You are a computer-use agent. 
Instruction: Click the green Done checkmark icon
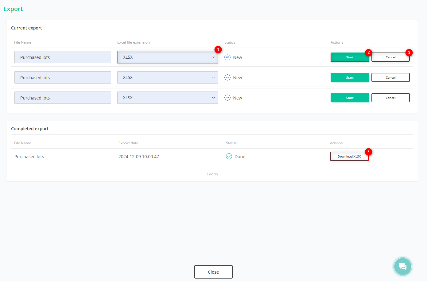tap(229, 157)
